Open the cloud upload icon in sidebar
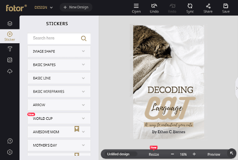Image resolution: width=238 pixels, height=160 pixels. 10,71
